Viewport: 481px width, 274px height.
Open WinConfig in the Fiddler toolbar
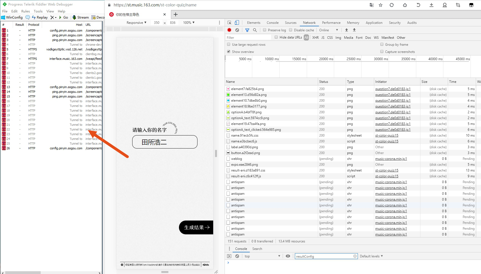click(x=12, y=17)
